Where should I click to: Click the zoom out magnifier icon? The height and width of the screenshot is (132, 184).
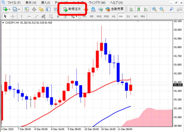(x=162, y=9)
